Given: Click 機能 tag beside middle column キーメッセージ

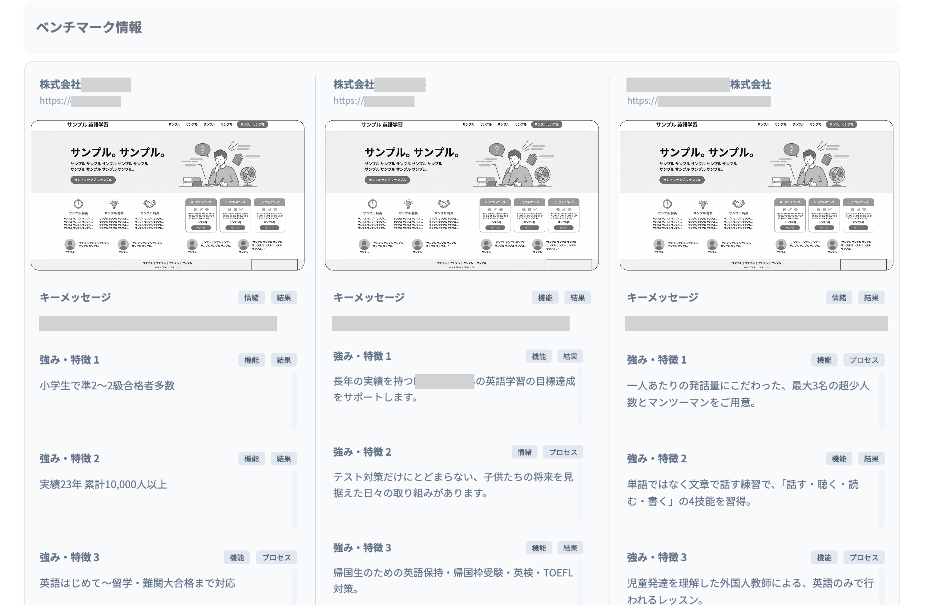Looking at the screenshot, I should pos(545,298).
